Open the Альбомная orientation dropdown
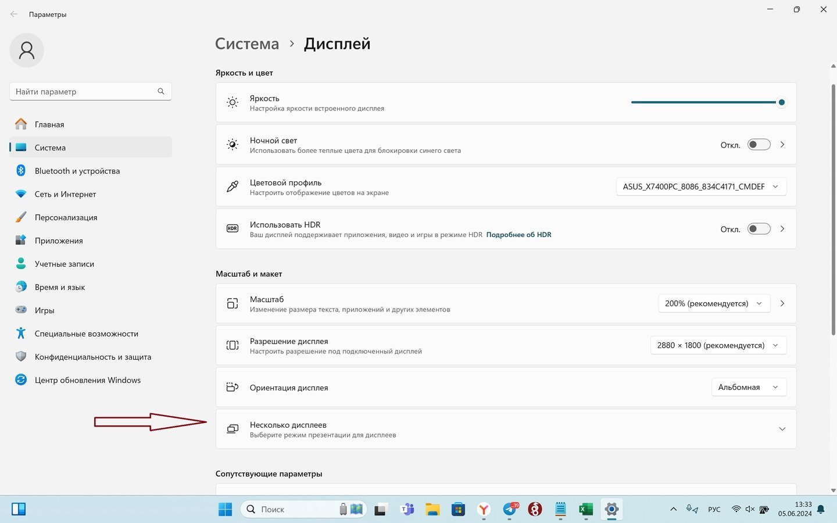 (749, 387)
